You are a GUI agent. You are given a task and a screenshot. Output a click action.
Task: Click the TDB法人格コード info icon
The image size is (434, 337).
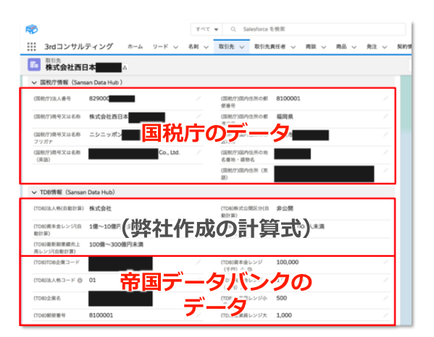(80, 281)
